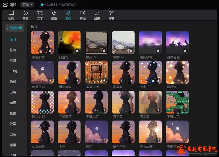The image size is (219, 157).
Task: Open the 菜单 dropdown menu
Action: (x=27, y=5)
